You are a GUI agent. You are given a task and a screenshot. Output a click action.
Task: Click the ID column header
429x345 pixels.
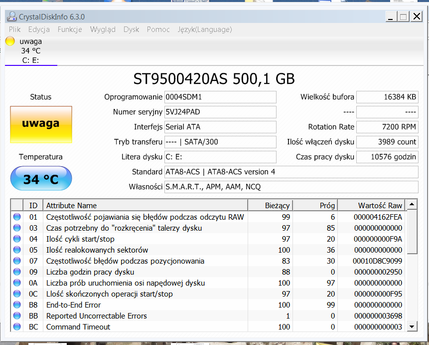coord(33,205)
